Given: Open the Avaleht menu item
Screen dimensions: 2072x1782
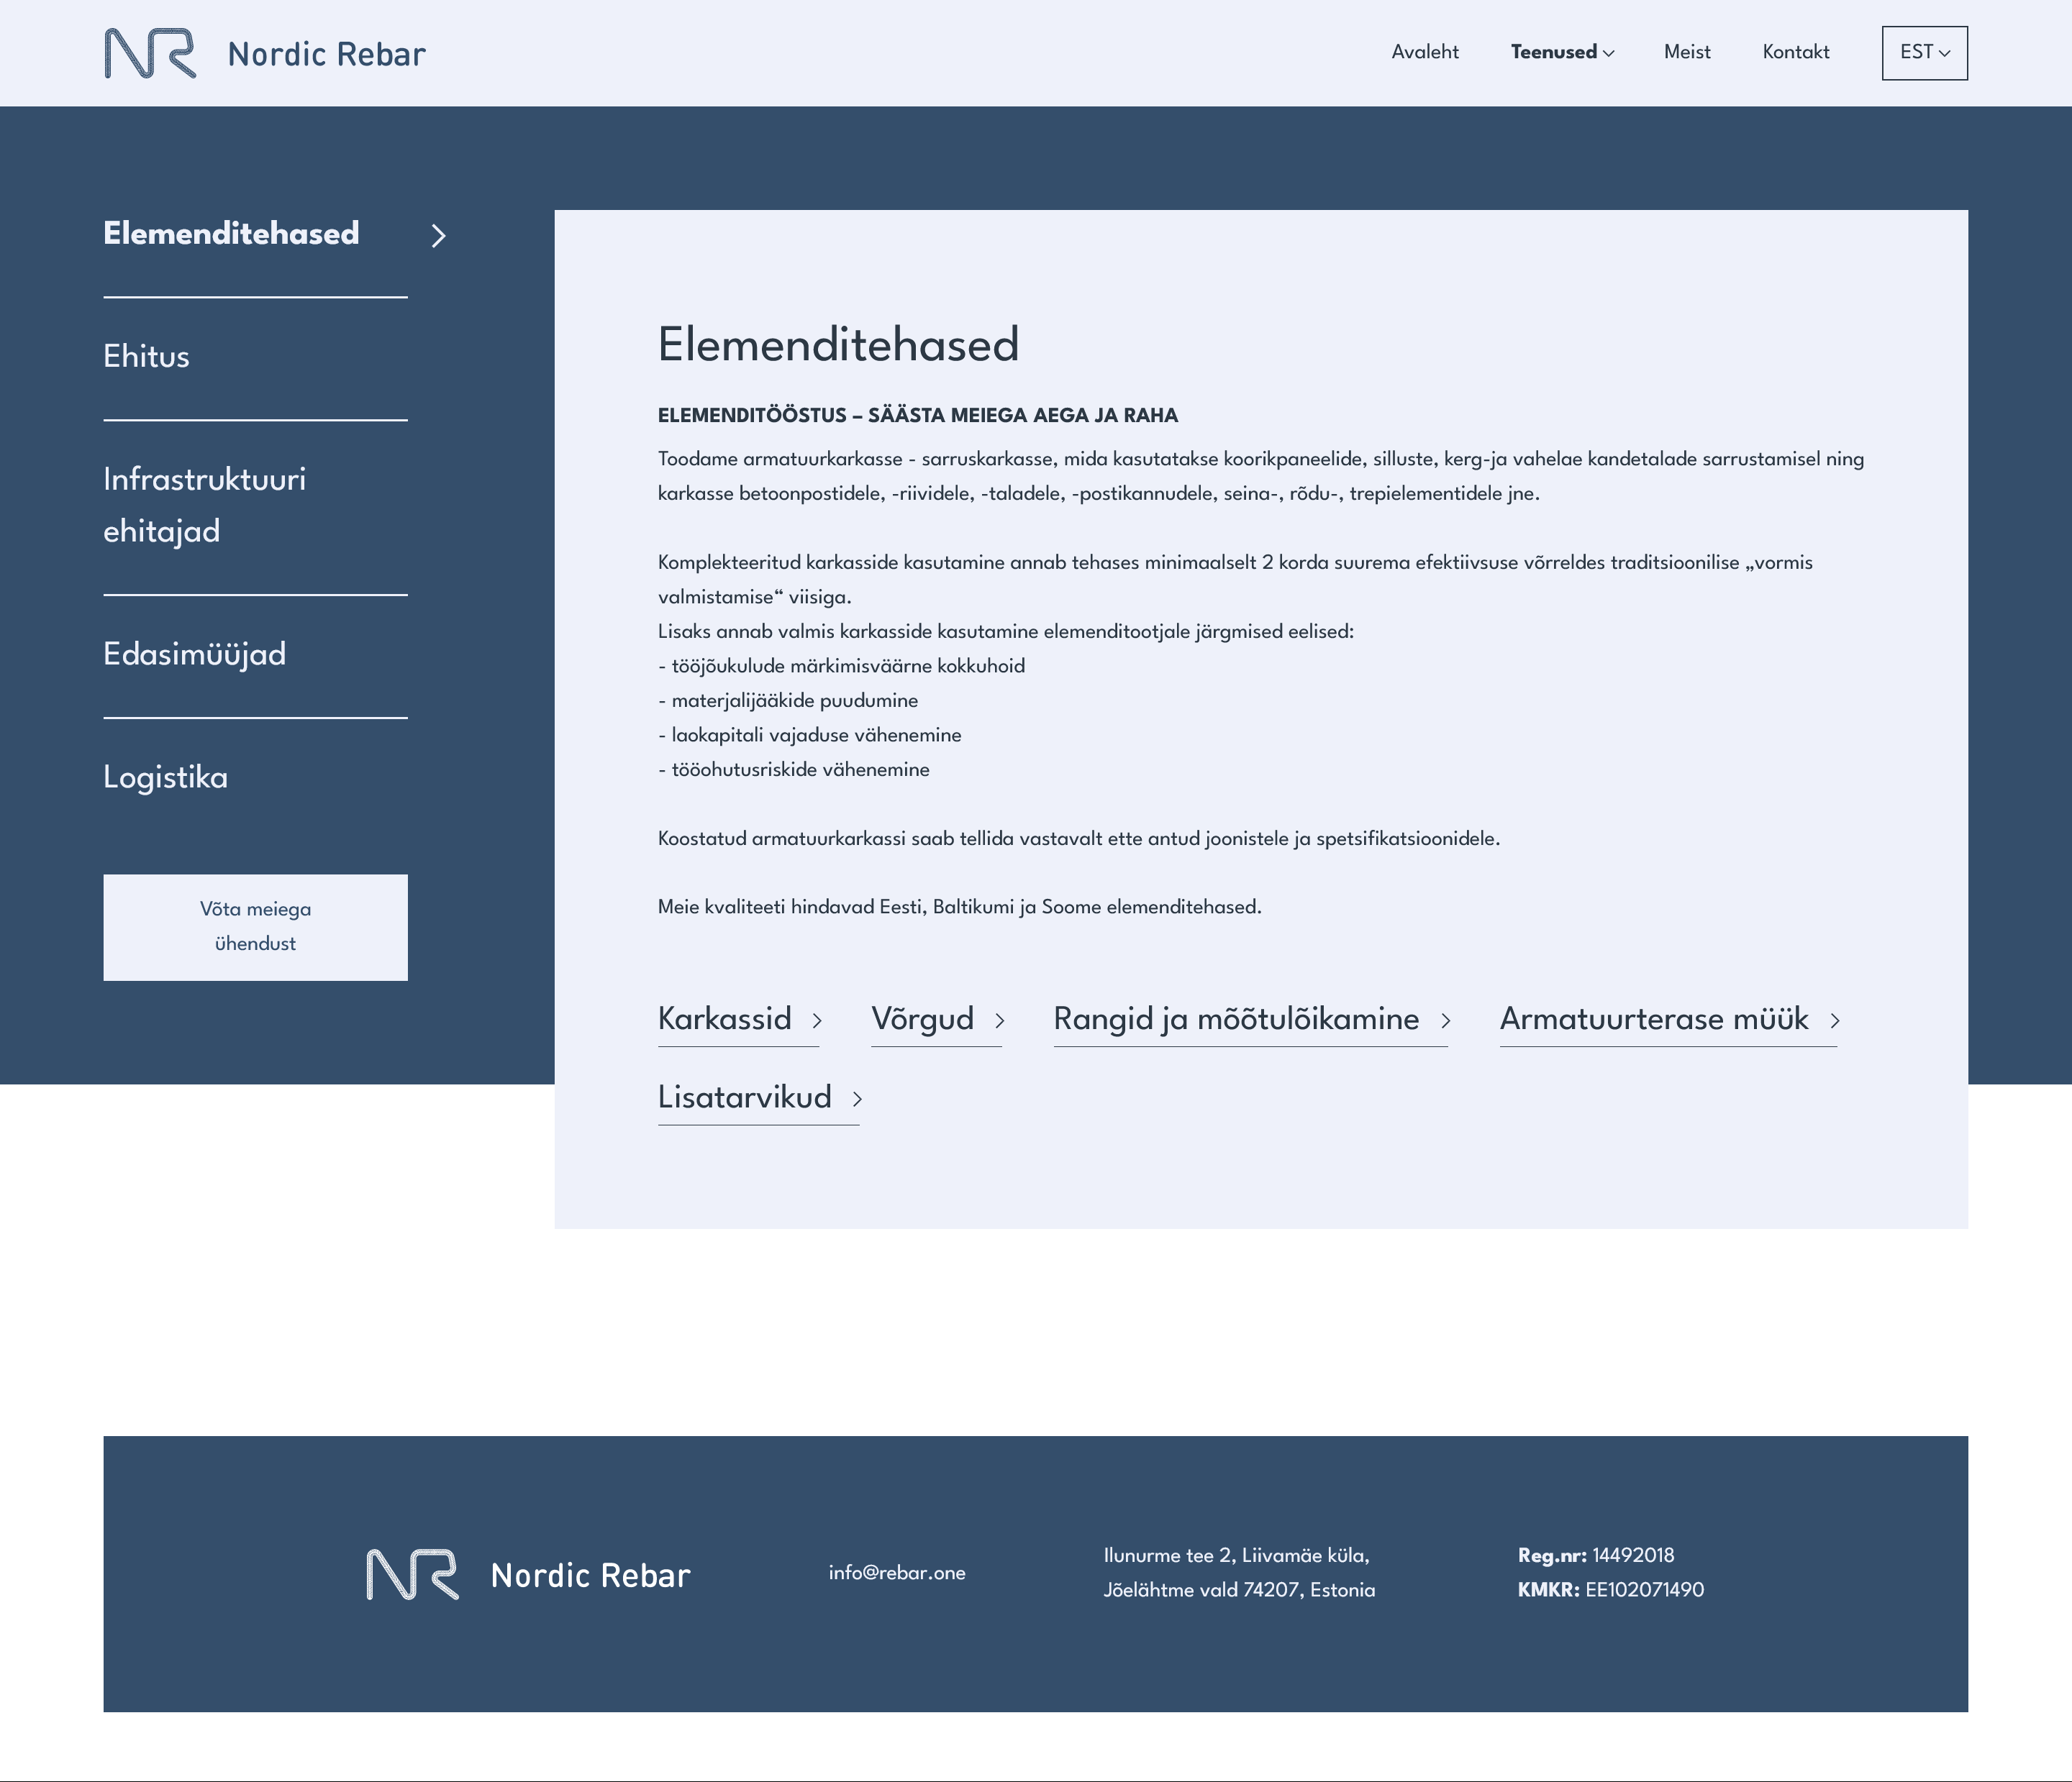Looking at the screenshot, I should tap(1425, 52).
